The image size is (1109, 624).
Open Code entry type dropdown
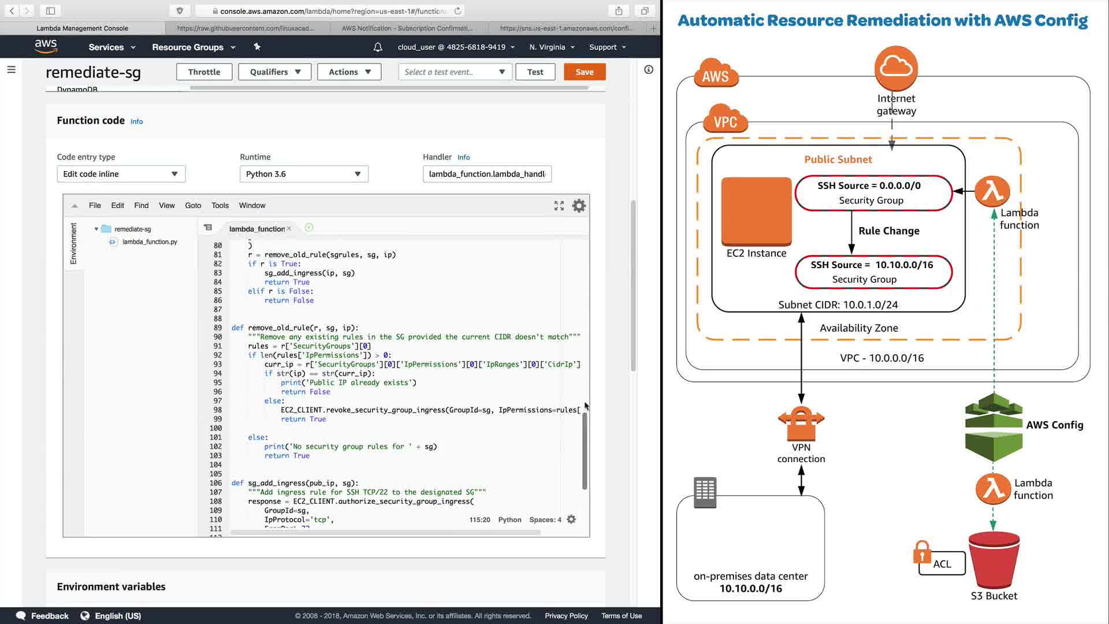pyautogui.click(x=121, y=174)
